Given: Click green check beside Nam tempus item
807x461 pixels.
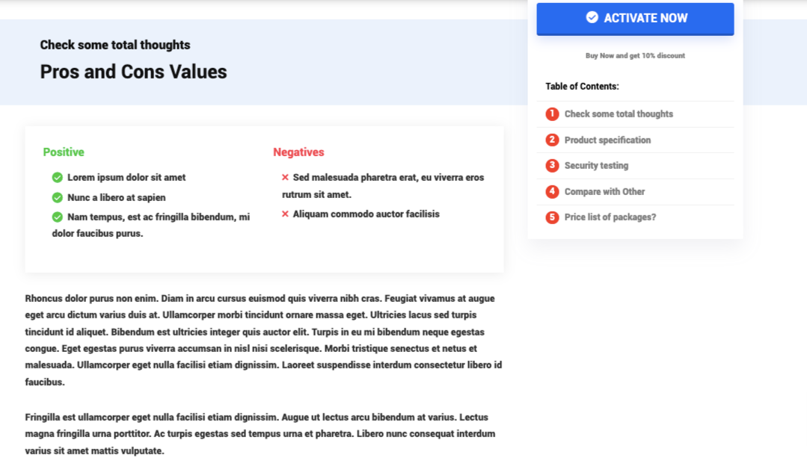Looking at the screenshot, I should (57, 217).
